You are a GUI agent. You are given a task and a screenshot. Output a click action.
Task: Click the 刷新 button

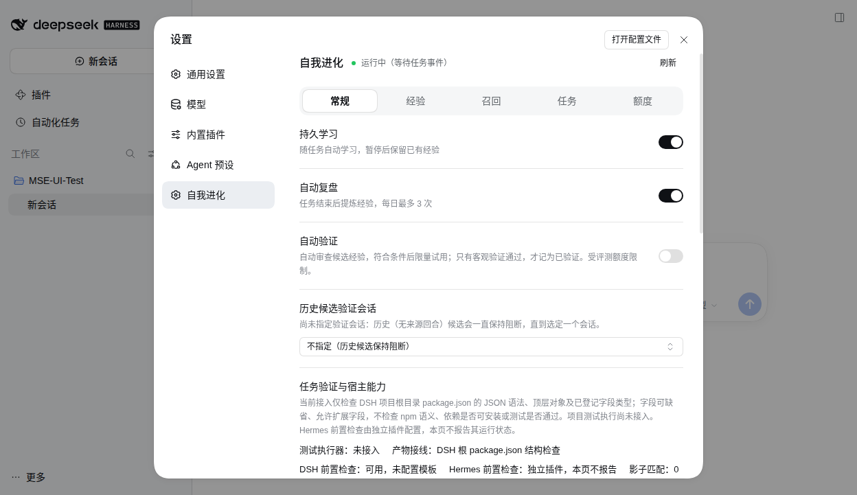668,62
